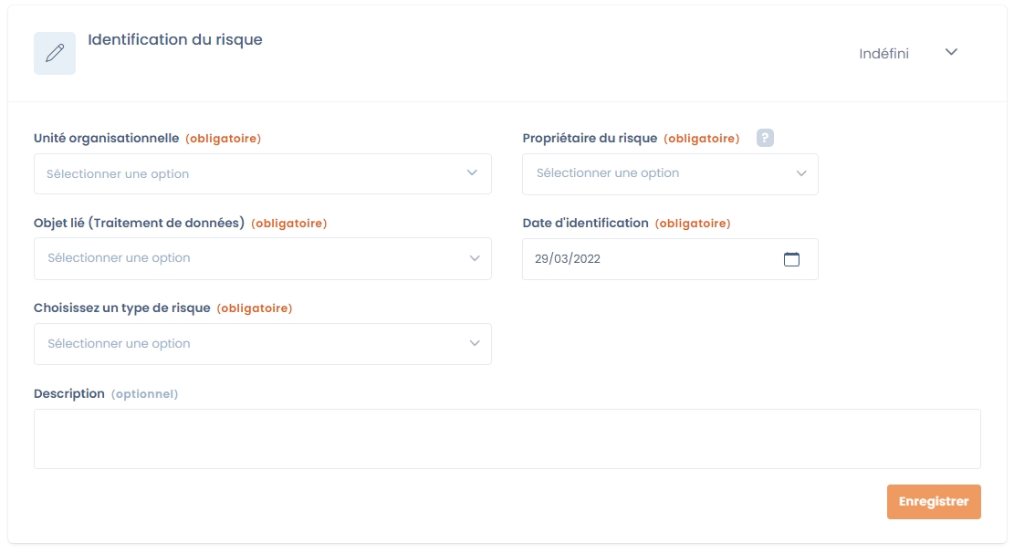Click the Objet lié dropdown arrow
The height and width of the screenshot is (553, 1014).
(475, 258)
